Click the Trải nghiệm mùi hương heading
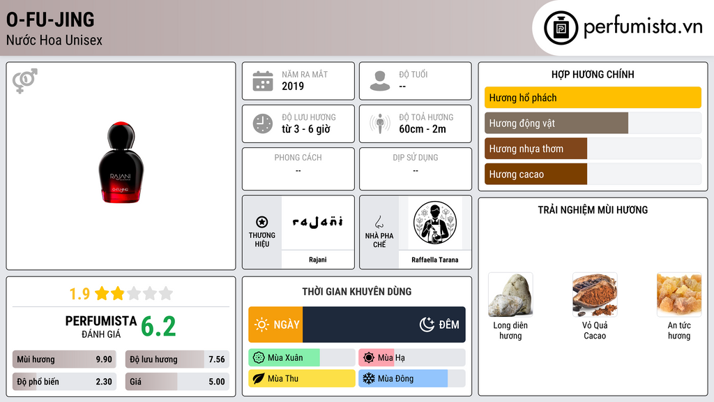This screenshot has width=714, height=402. pos(593,210)
